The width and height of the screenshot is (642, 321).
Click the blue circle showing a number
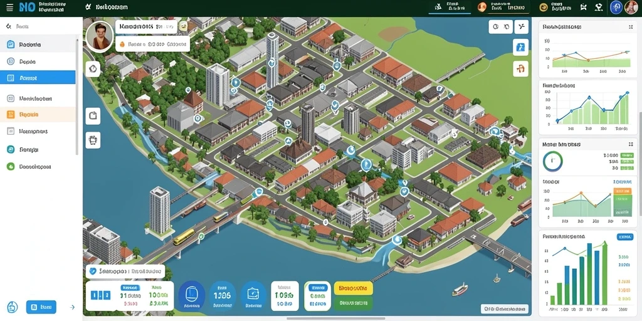(x=223, y=295)
